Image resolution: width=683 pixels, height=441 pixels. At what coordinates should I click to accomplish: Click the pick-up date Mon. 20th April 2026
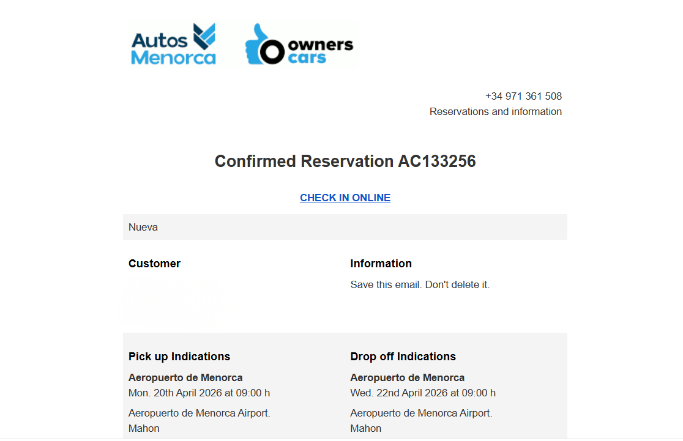tap(199, 393)
